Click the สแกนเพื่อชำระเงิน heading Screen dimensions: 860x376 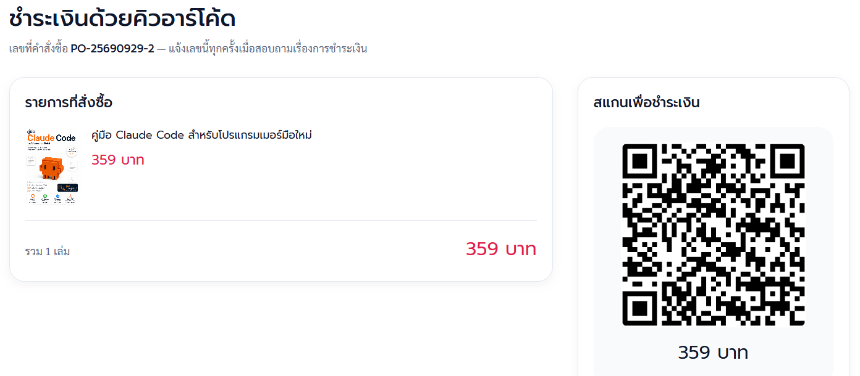[x=646, y=102]
